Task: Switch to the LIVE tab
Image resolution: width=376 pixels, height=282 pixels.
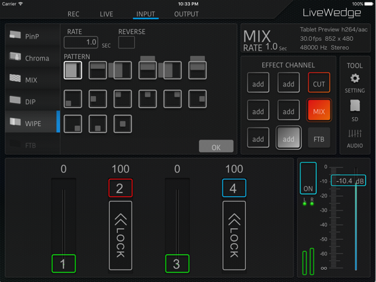Action: point(106,14)
